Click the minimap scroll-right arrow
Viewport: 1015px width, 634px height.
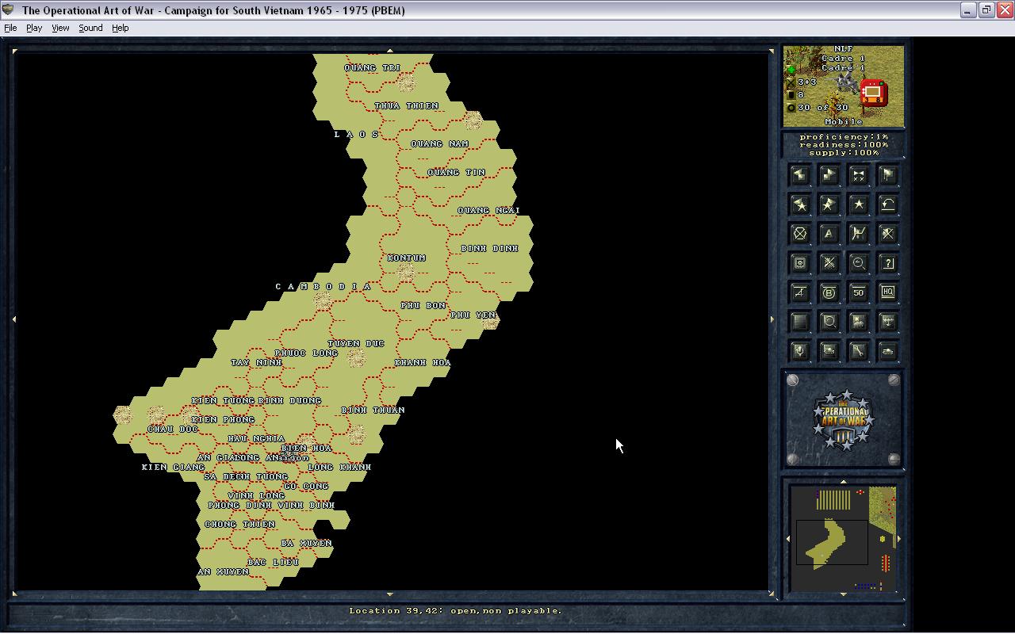tap(898, 539)
